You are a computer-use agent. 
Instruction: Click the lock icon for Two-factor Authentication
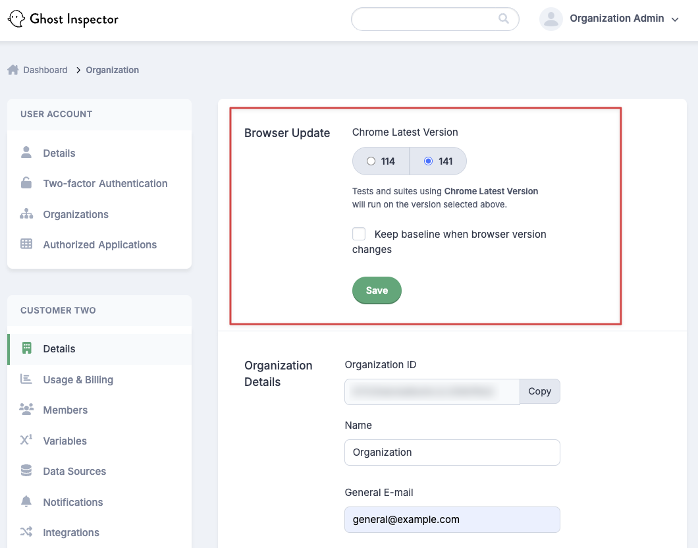pyautogui.click(x=26, y=183)
